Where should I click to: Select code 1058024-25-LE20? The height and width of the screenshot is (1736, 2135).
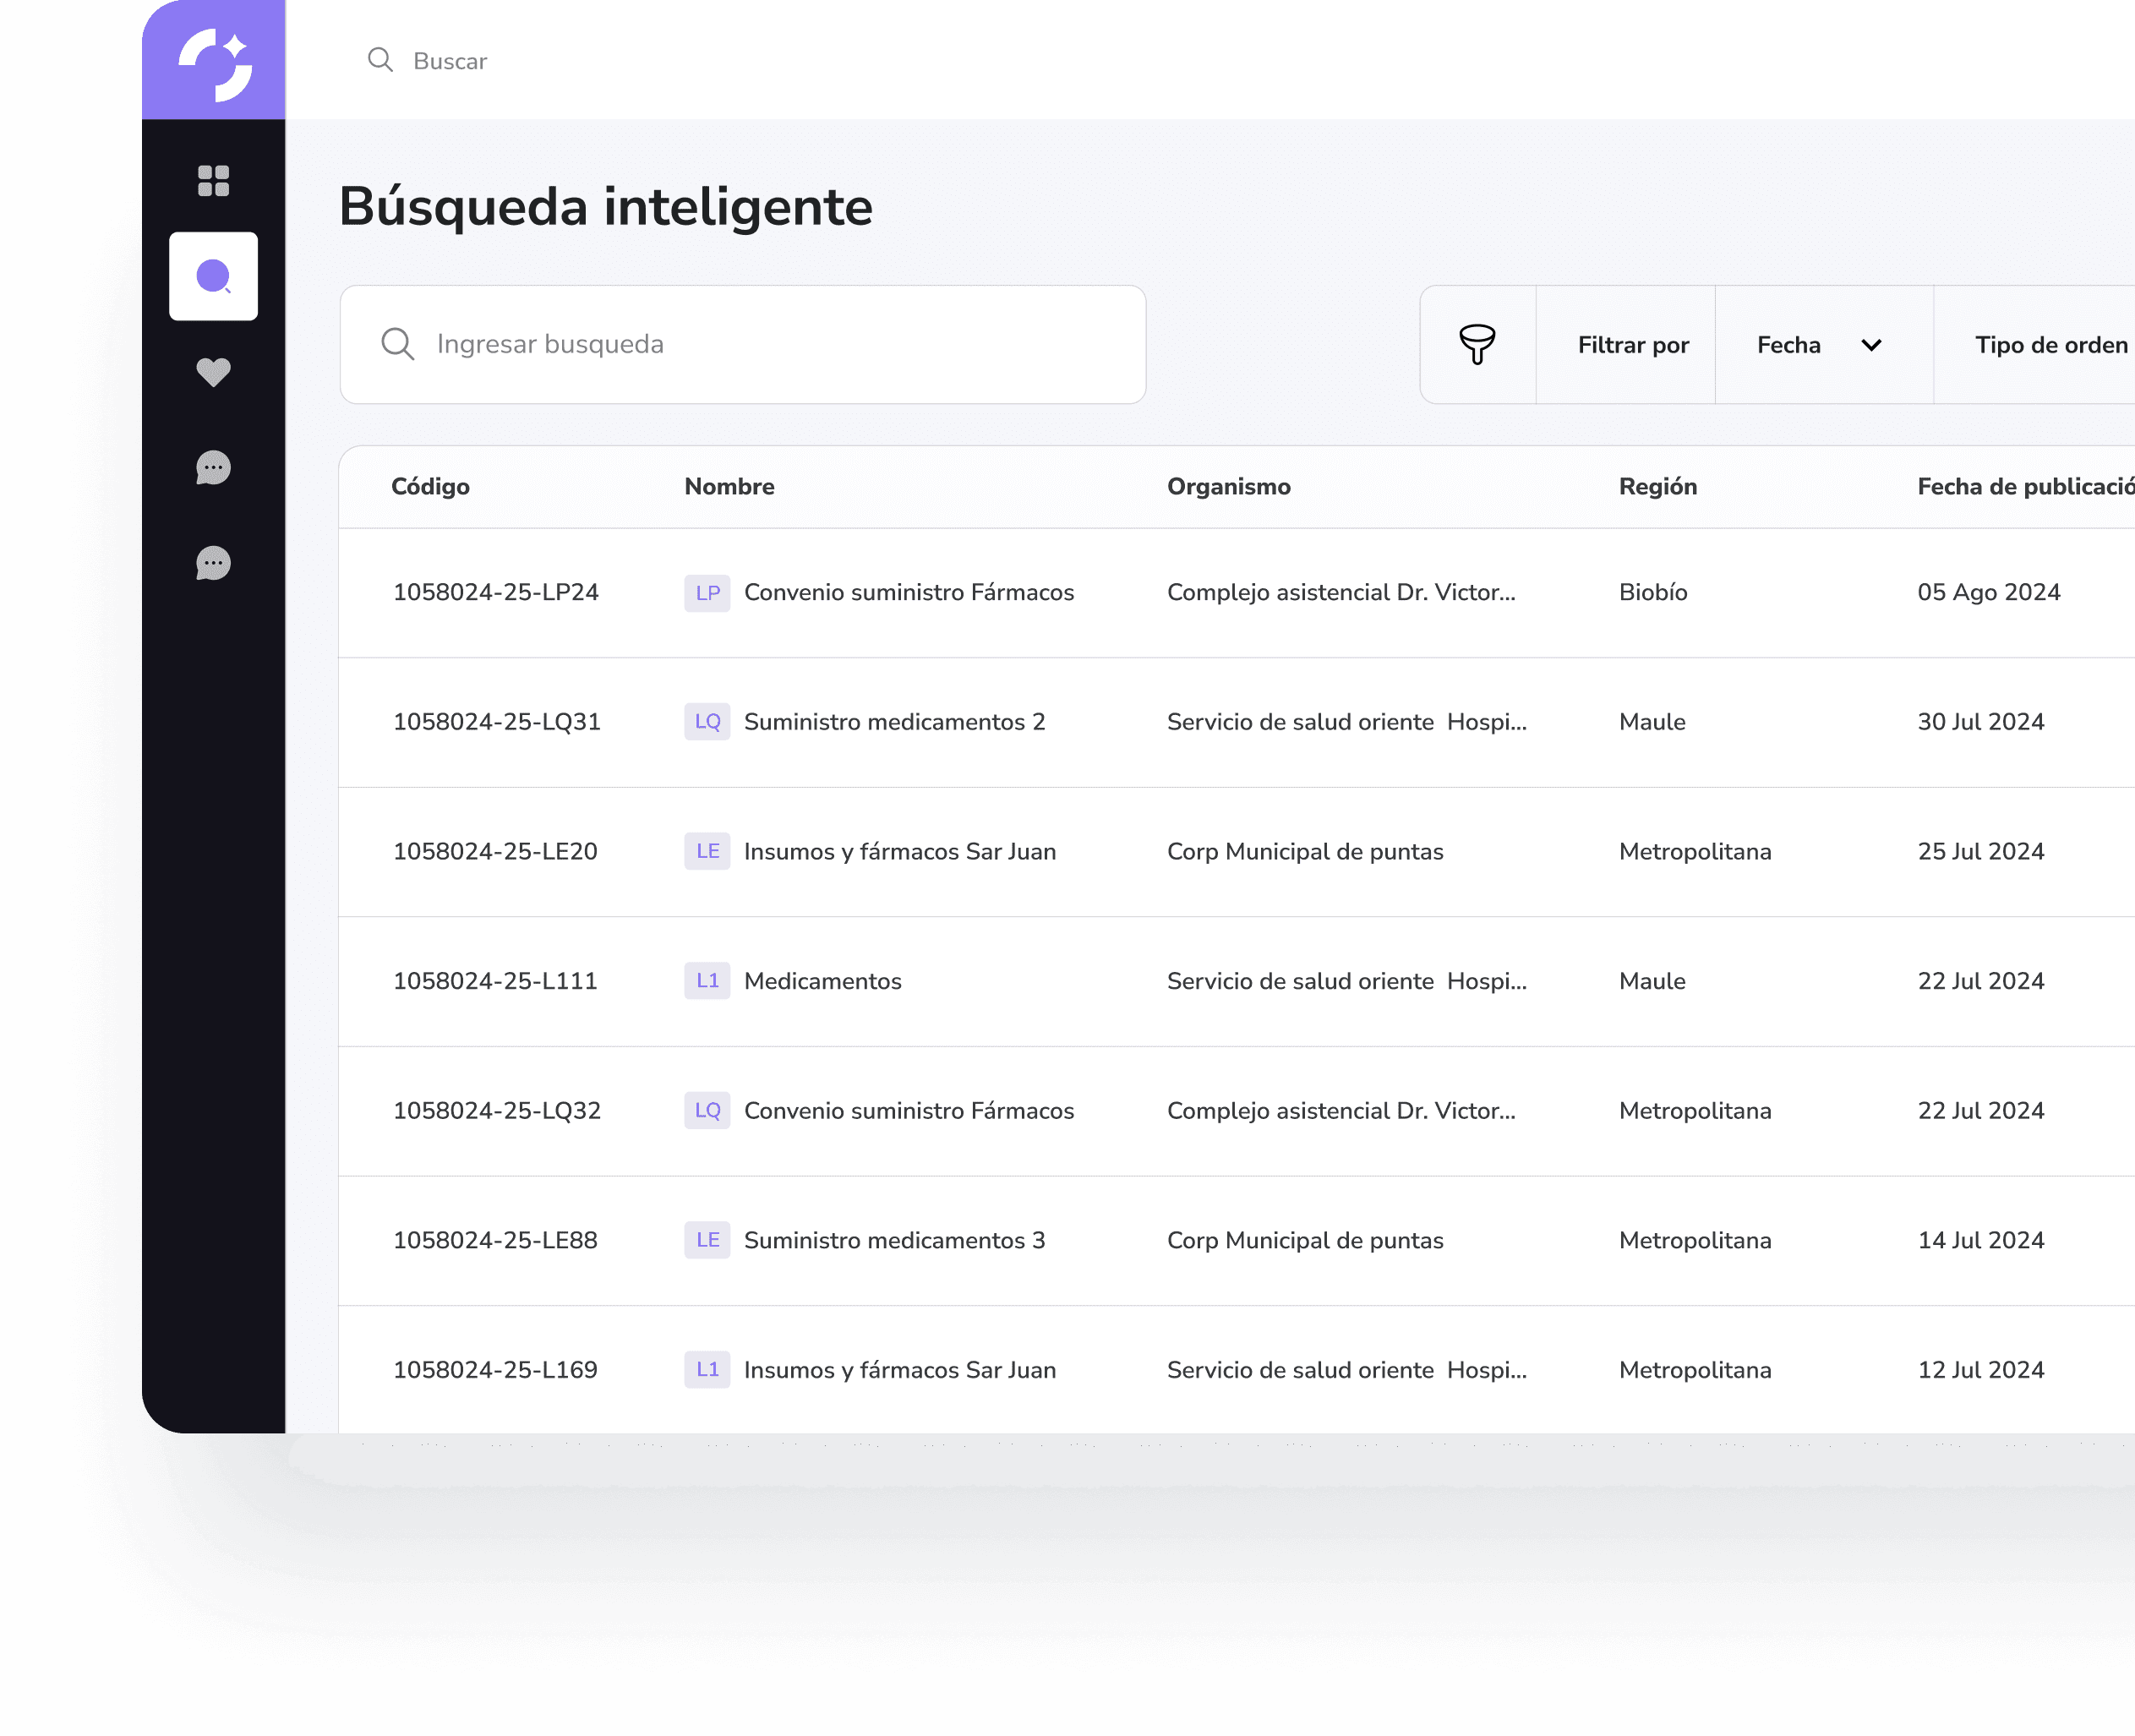click(495, 852)
